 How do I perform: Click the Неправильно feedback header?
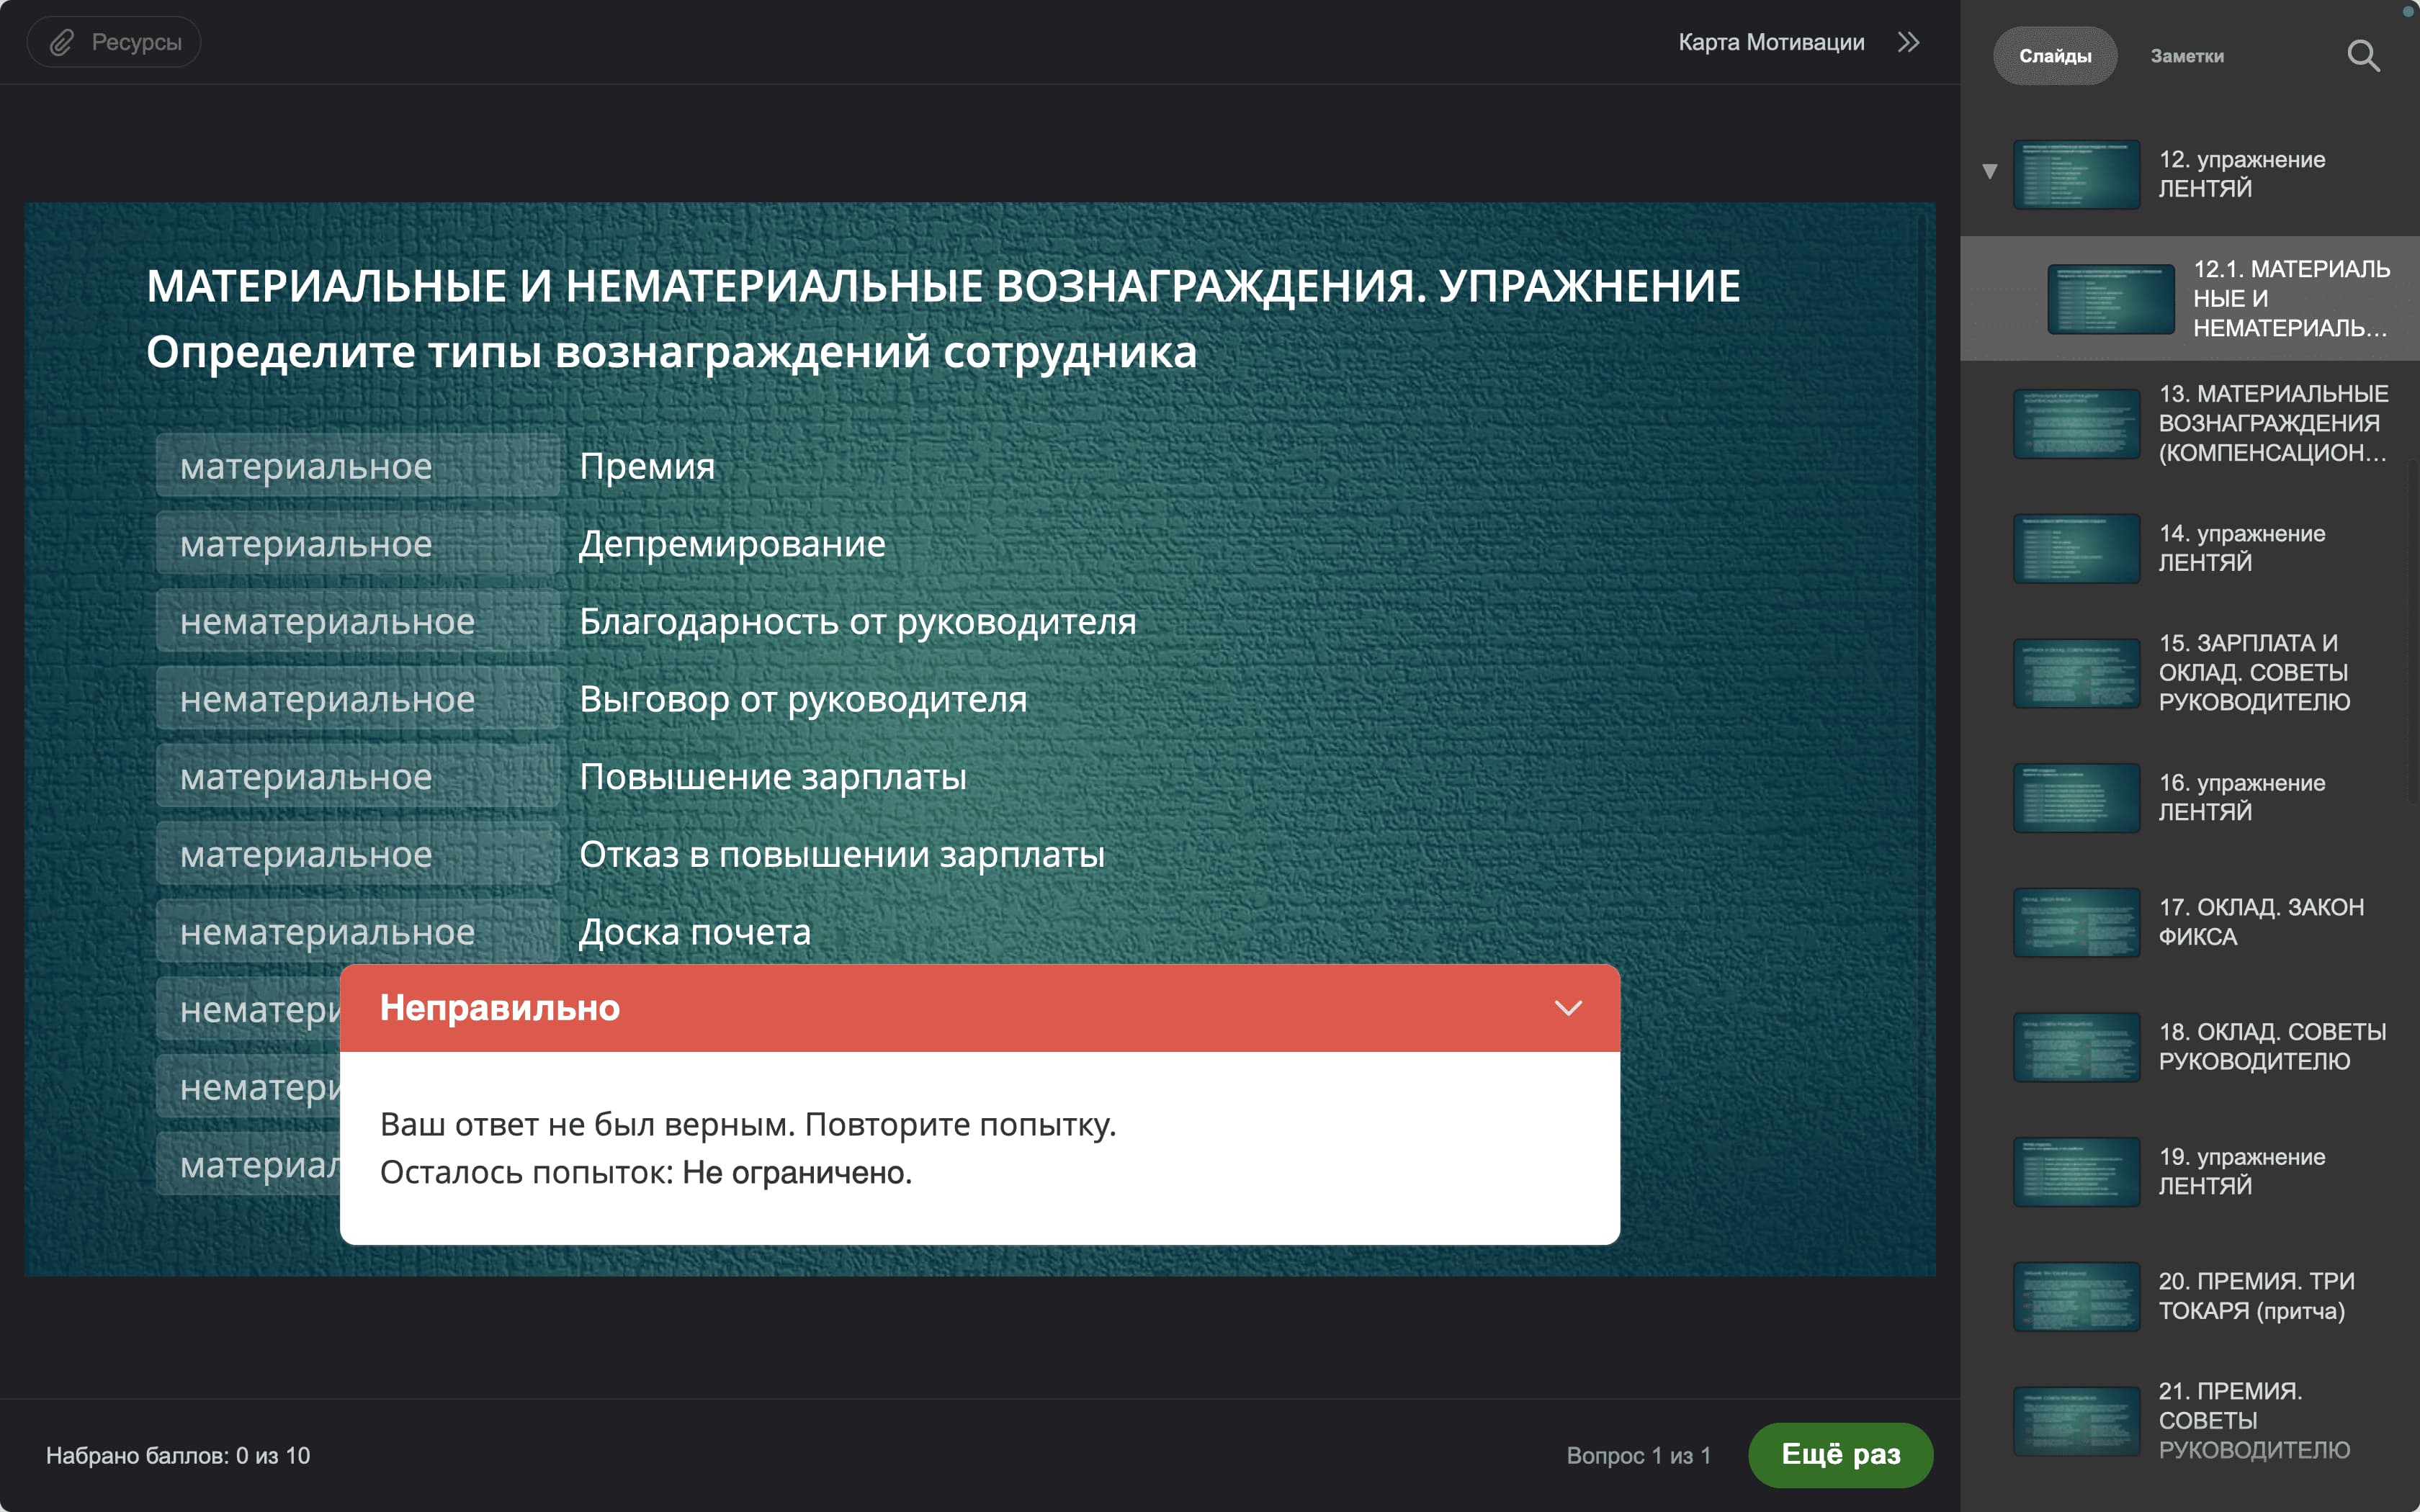pyautogui.click(x=979, y=1008)
